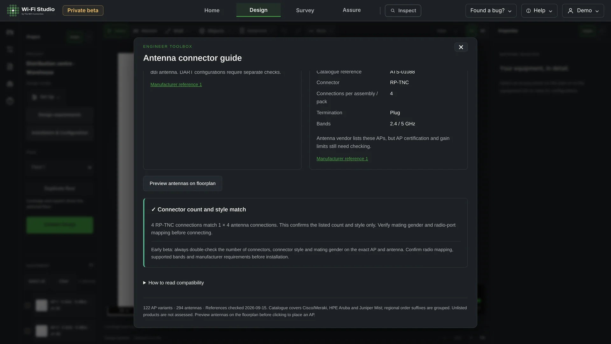The width and height of the screenshot is (611, 344).
Task: Click the green Create Design button behind dialog
Action: pyautogui.click(x=60, y=225)
